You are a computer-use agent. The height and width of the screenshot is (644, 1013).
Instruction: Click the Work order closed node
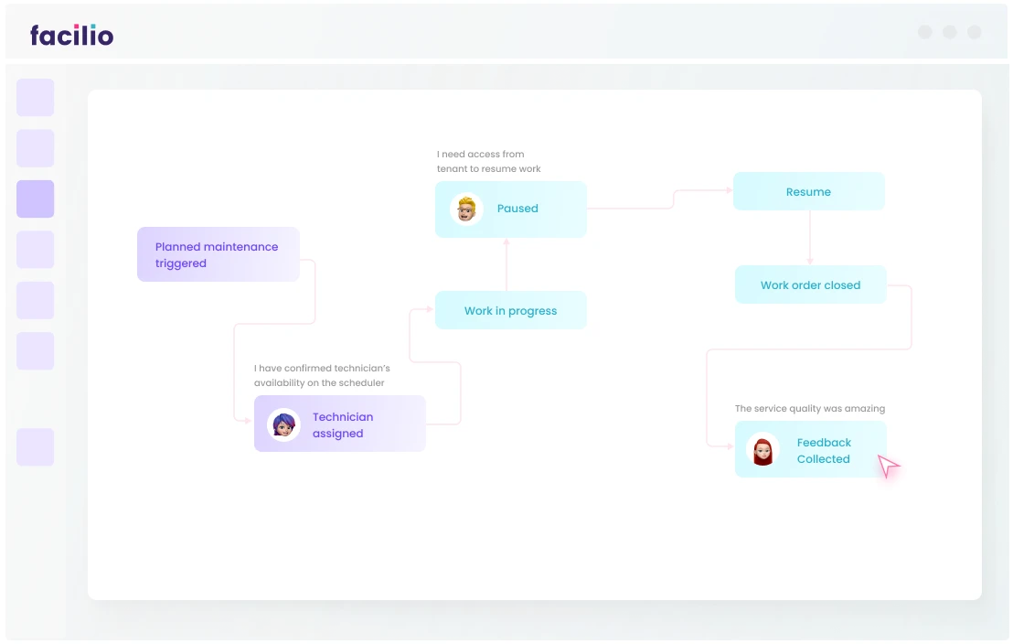point(810,285)
